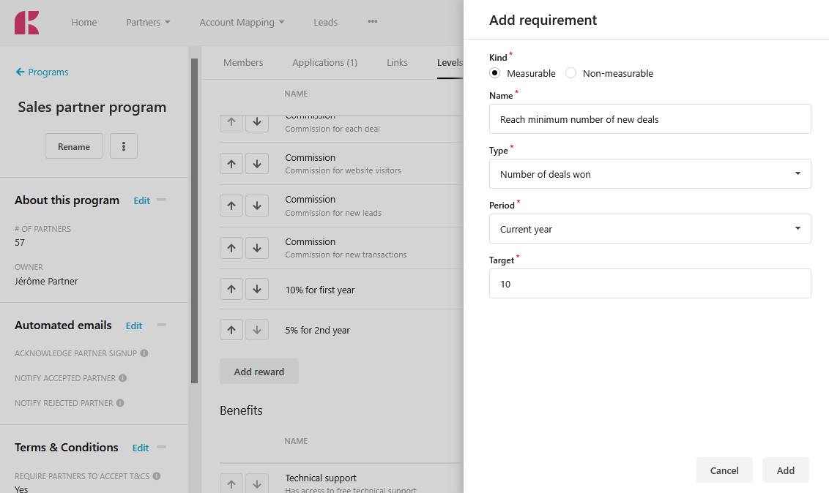The height and width of the screenshot is (493, 829).
Task: Click the 'Sales partner program' title
Action: click(x=92, y=107)
